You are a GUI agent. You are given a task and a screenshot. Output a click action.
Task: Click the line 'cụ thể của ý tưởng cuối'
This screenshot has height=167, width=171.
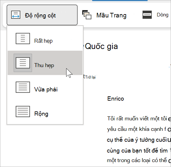(x=137, y=140)
